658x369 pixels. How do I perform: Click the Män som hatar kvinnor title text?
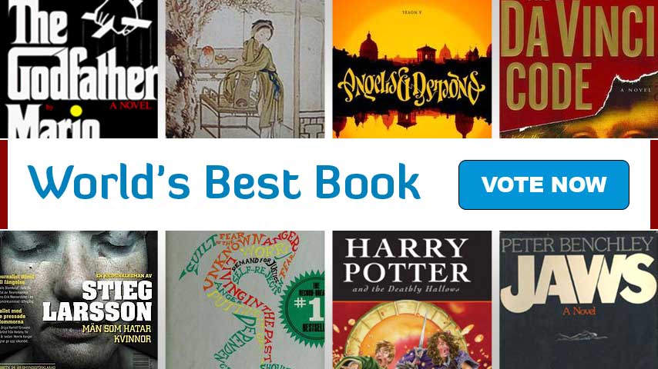tap(116, 334)
